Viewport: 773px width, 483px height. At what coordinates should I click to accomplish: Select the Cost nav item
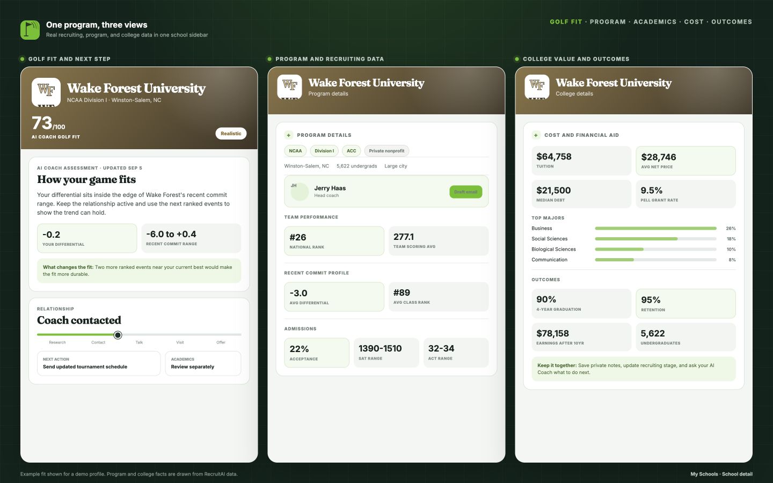tap(694, 22)
